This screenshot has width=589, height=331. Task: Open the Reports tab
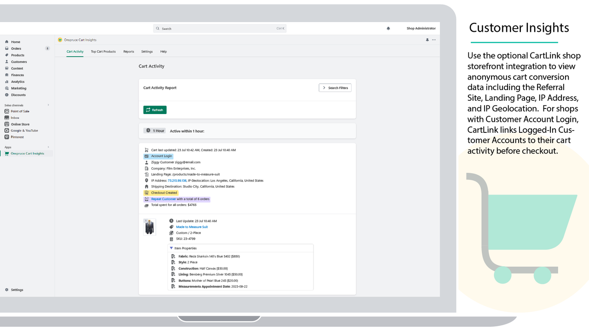pyautogui.click(x=128, y=51)
